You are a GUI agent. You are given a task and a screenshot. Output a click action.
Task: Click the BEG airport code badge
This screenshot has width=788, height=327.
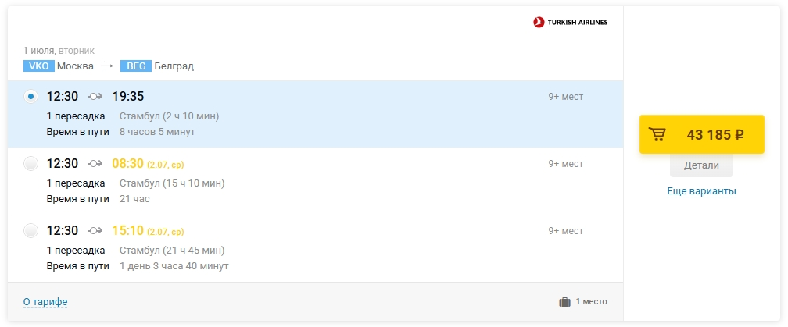pos(136,66)
